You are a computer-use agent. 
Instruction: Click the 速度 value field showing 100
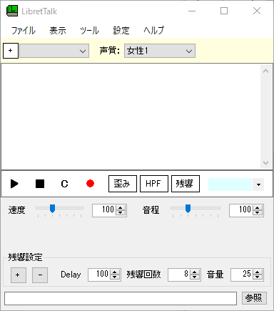coord(104,210)
